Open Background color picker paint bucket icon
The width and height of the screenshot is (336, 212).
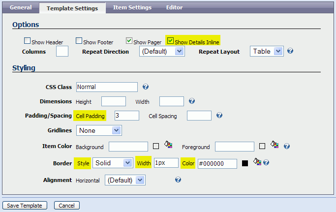tap(168, 145)
